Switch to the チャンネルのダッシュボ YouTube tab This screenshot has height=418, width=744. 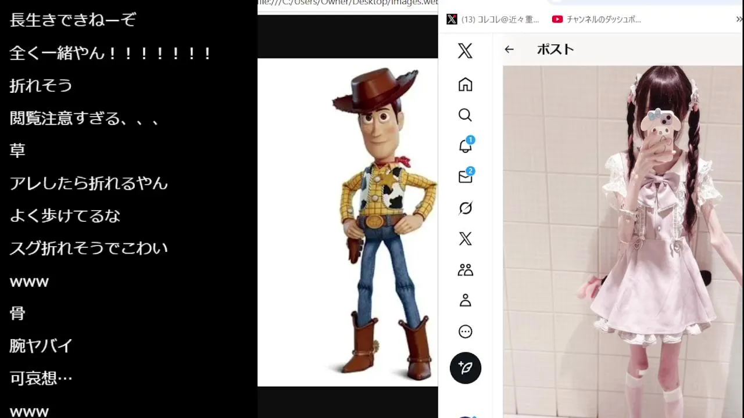point(597,19)
